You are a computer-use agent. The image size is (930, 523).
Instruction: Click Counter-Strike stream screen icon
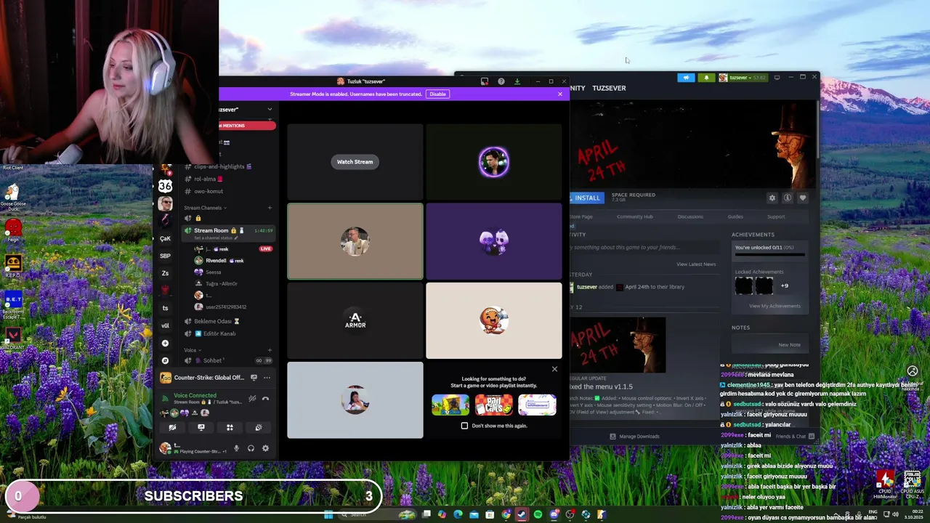pos(254,378)
